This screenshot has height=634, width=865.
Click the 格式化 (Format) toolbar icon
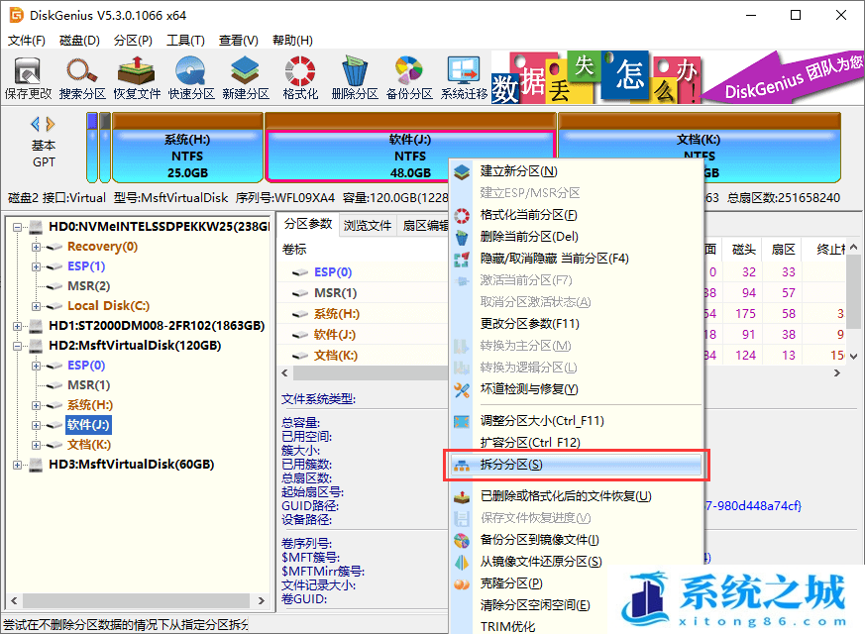tap(300, 77)
